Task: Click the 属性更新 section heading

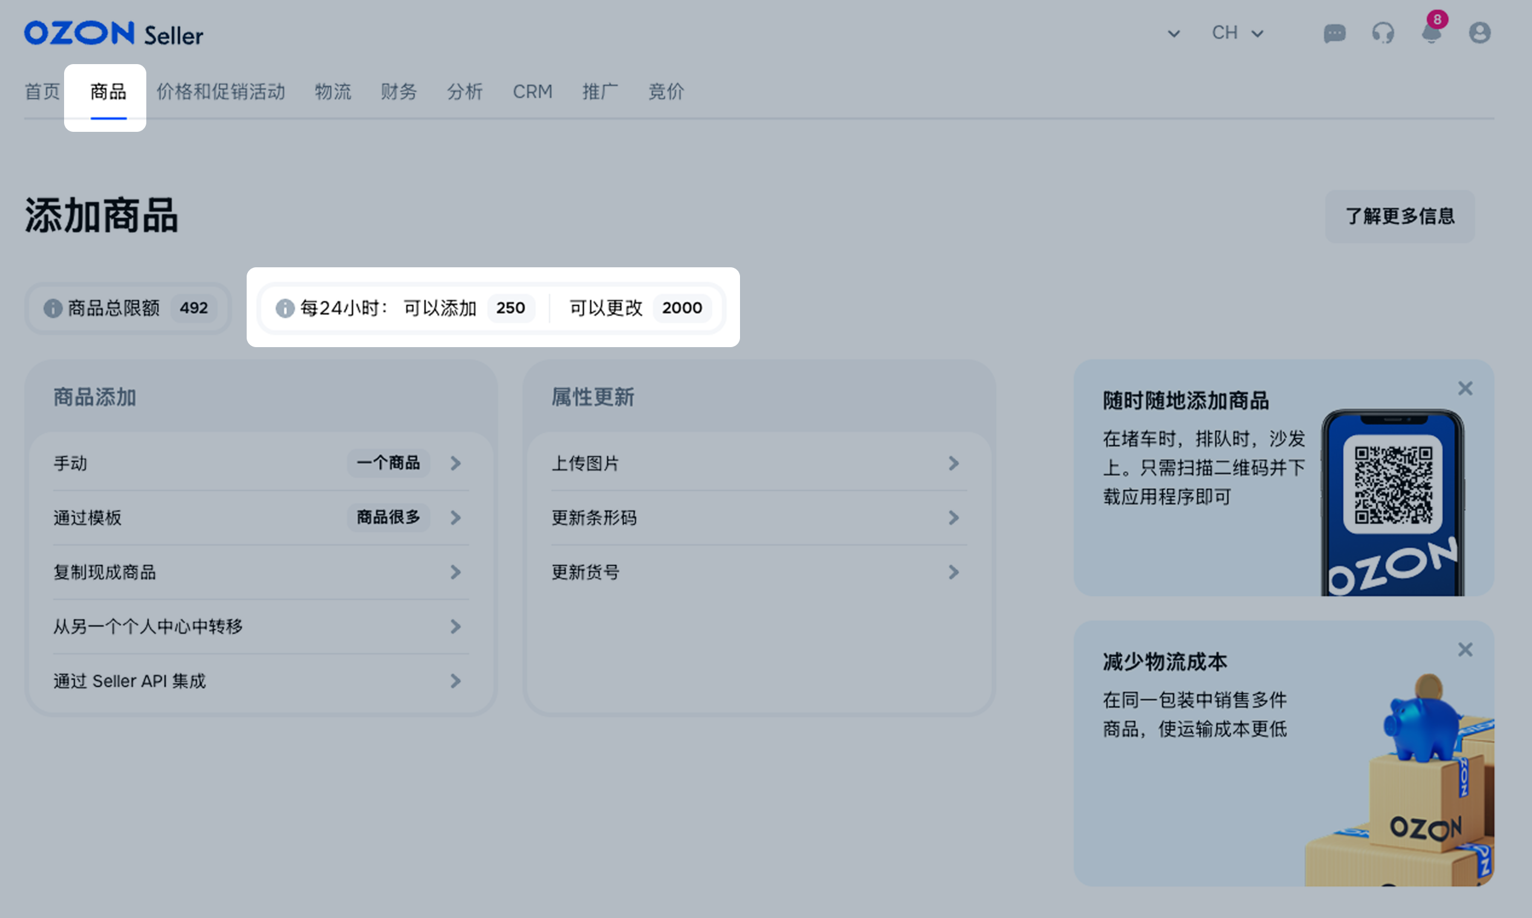Action: pos(593,397)
